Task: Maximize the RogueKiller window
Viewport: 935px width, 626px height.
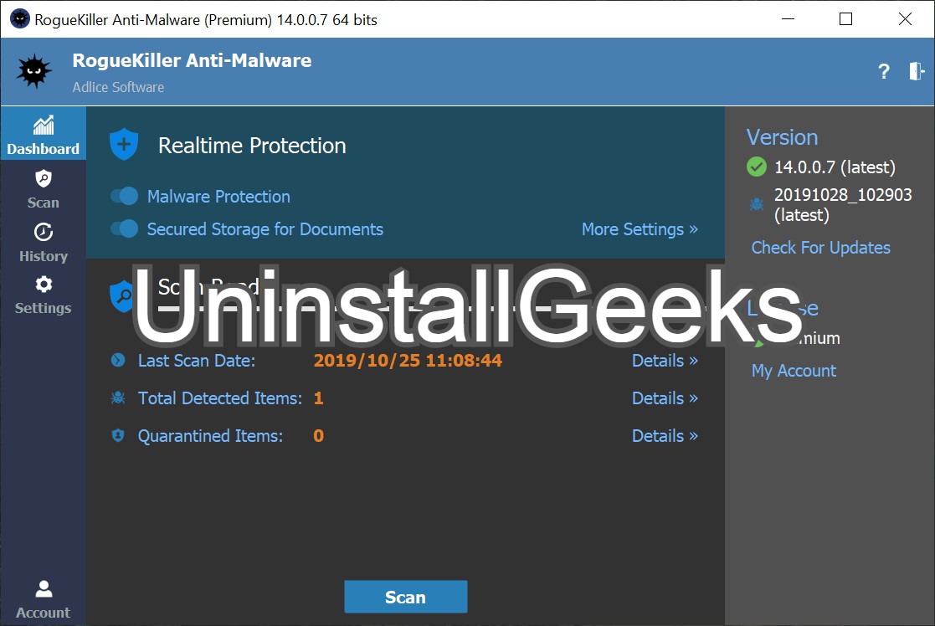Action: pyautogui.click(x=845, y=19)
